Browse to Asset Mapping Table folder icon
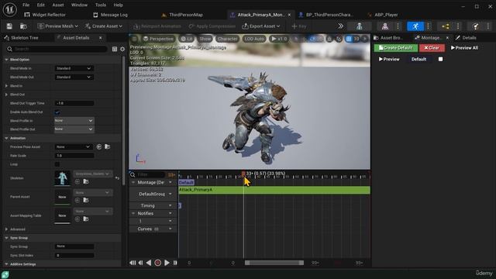This screenshot has height=279, width=496. 86,219
